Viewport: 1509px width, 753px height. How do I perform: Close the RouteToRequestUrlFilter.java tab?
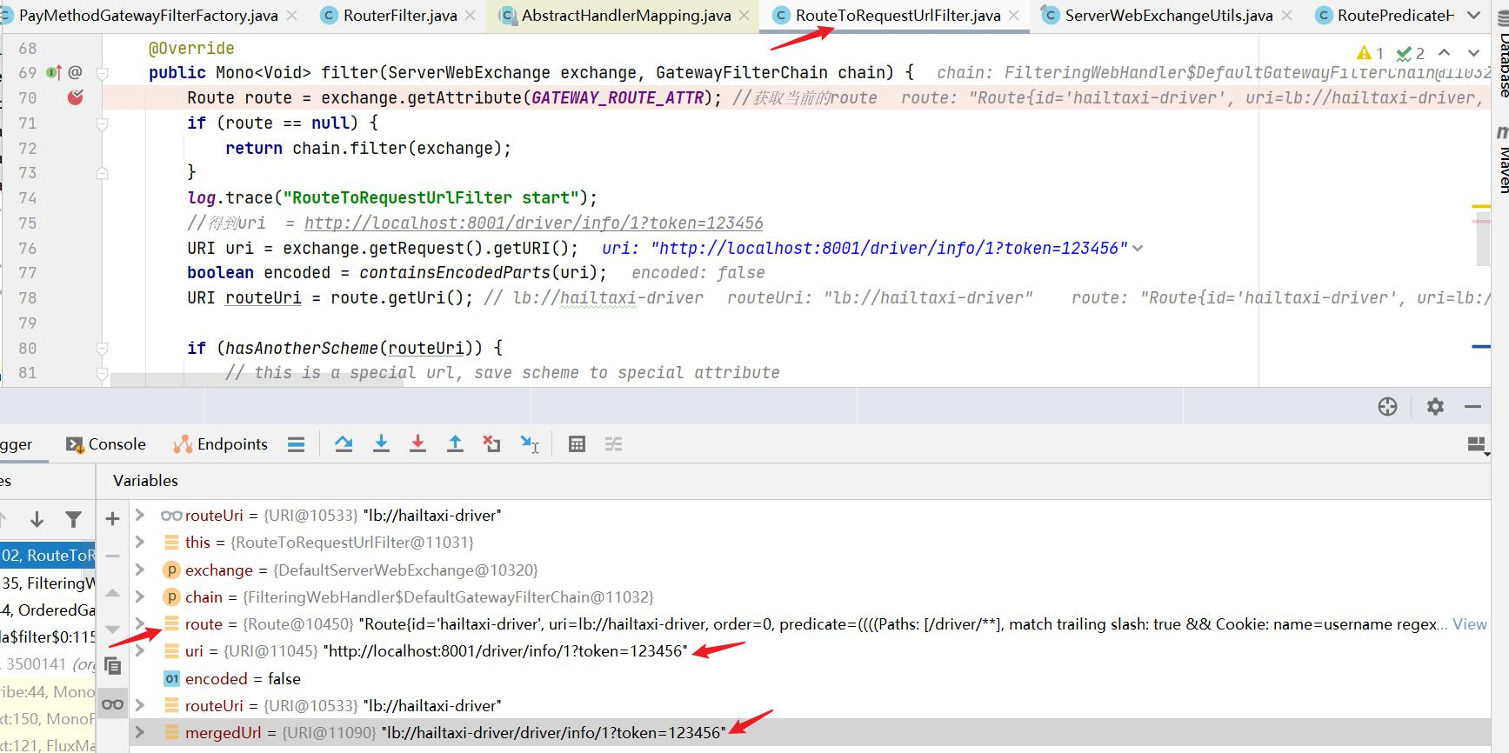click(1014, 16)
